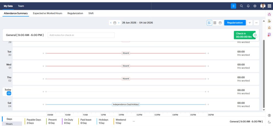Viewport: 273px width, 128px height.
Task: Open the first pink sidebar widget icon
Action: [x=269, y=15]
